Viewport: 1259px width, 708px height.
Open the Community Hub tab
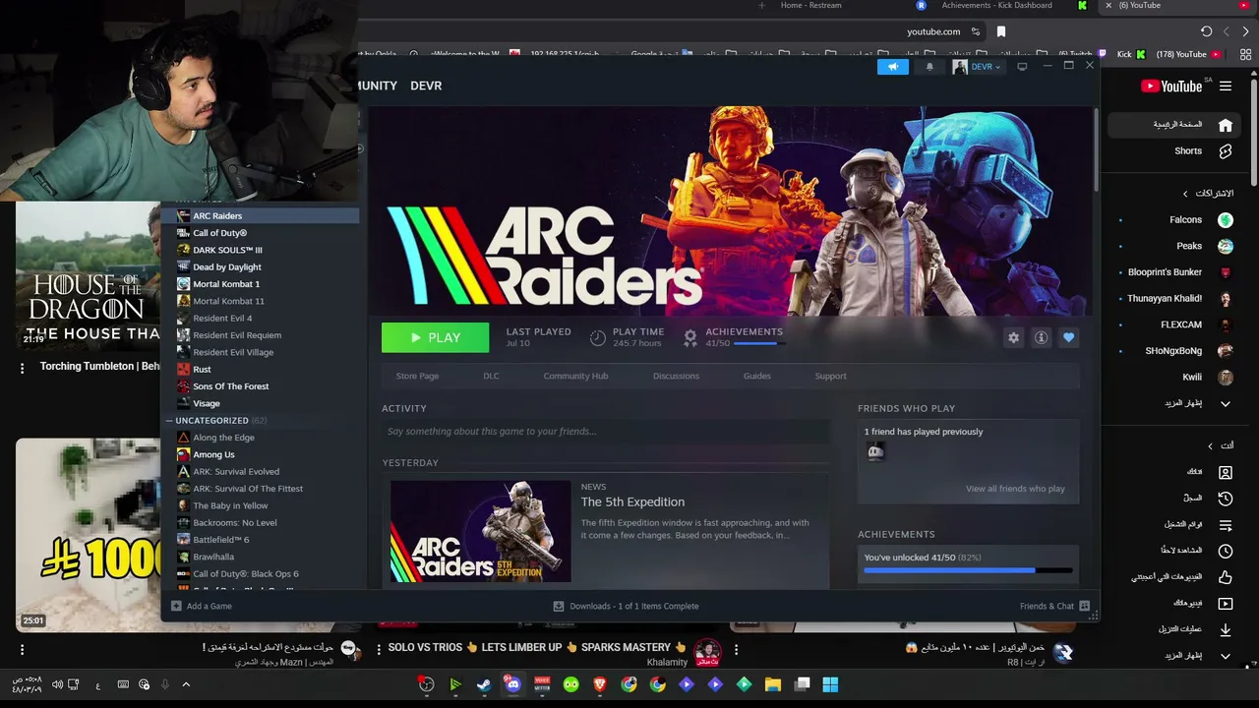click(x=575, y=376)
